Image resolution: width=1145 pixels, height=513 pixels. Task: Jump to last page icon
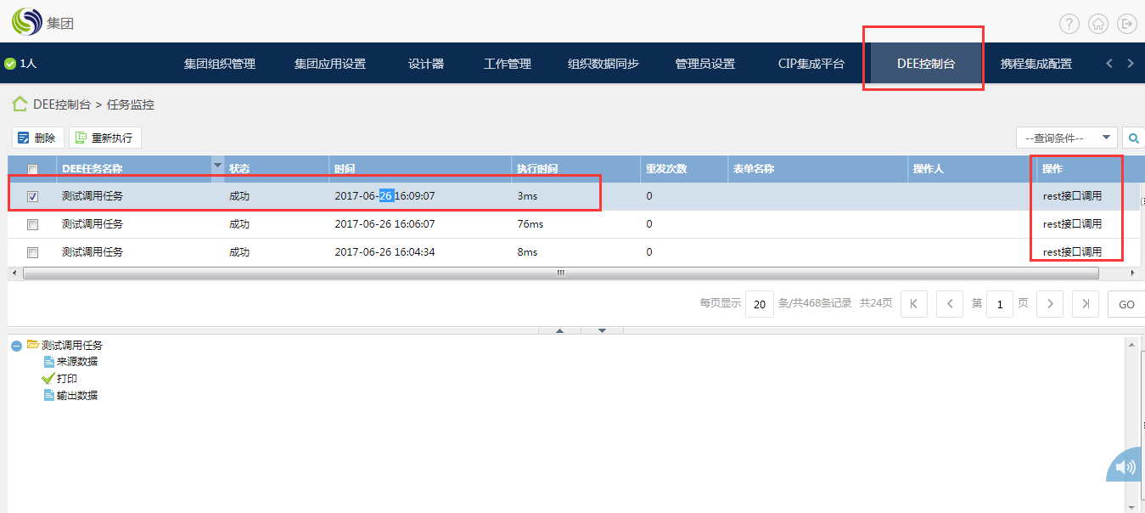[1086, 304]
